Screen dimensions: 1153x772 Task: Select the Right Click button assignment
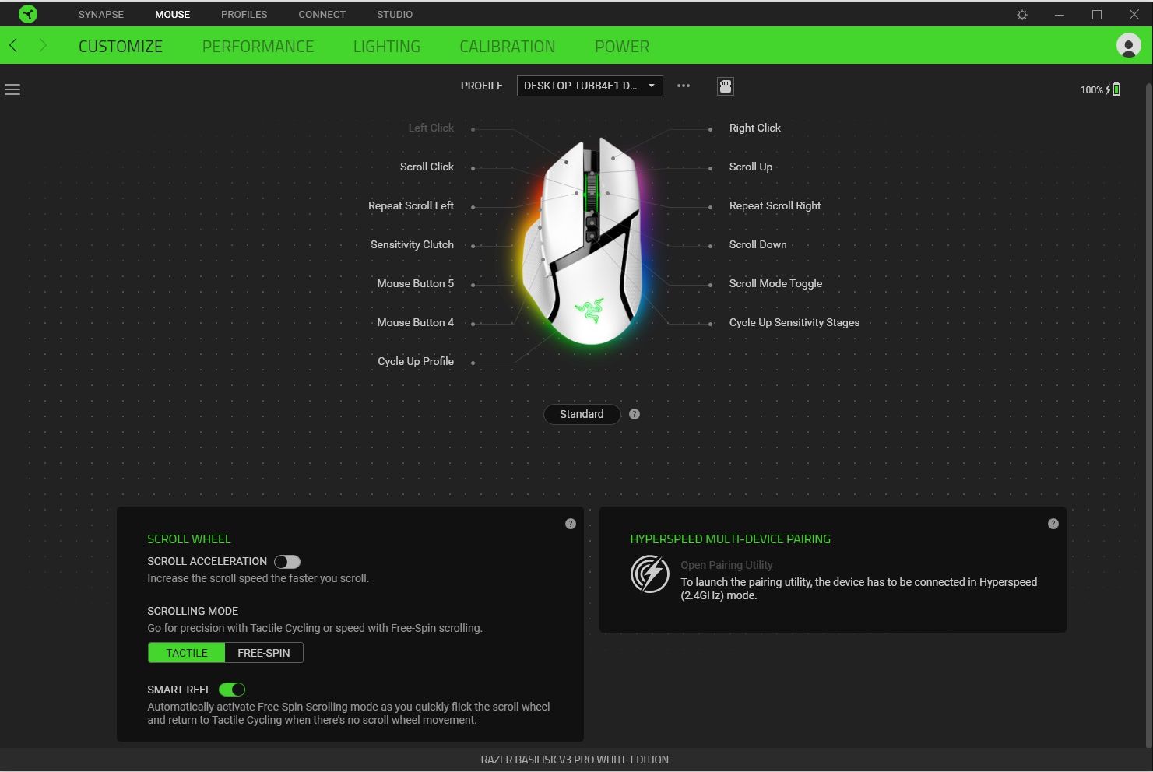(x=754, y=128)
